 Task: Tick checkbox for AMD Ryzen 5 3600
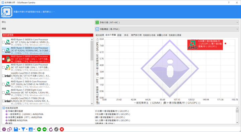3,84
